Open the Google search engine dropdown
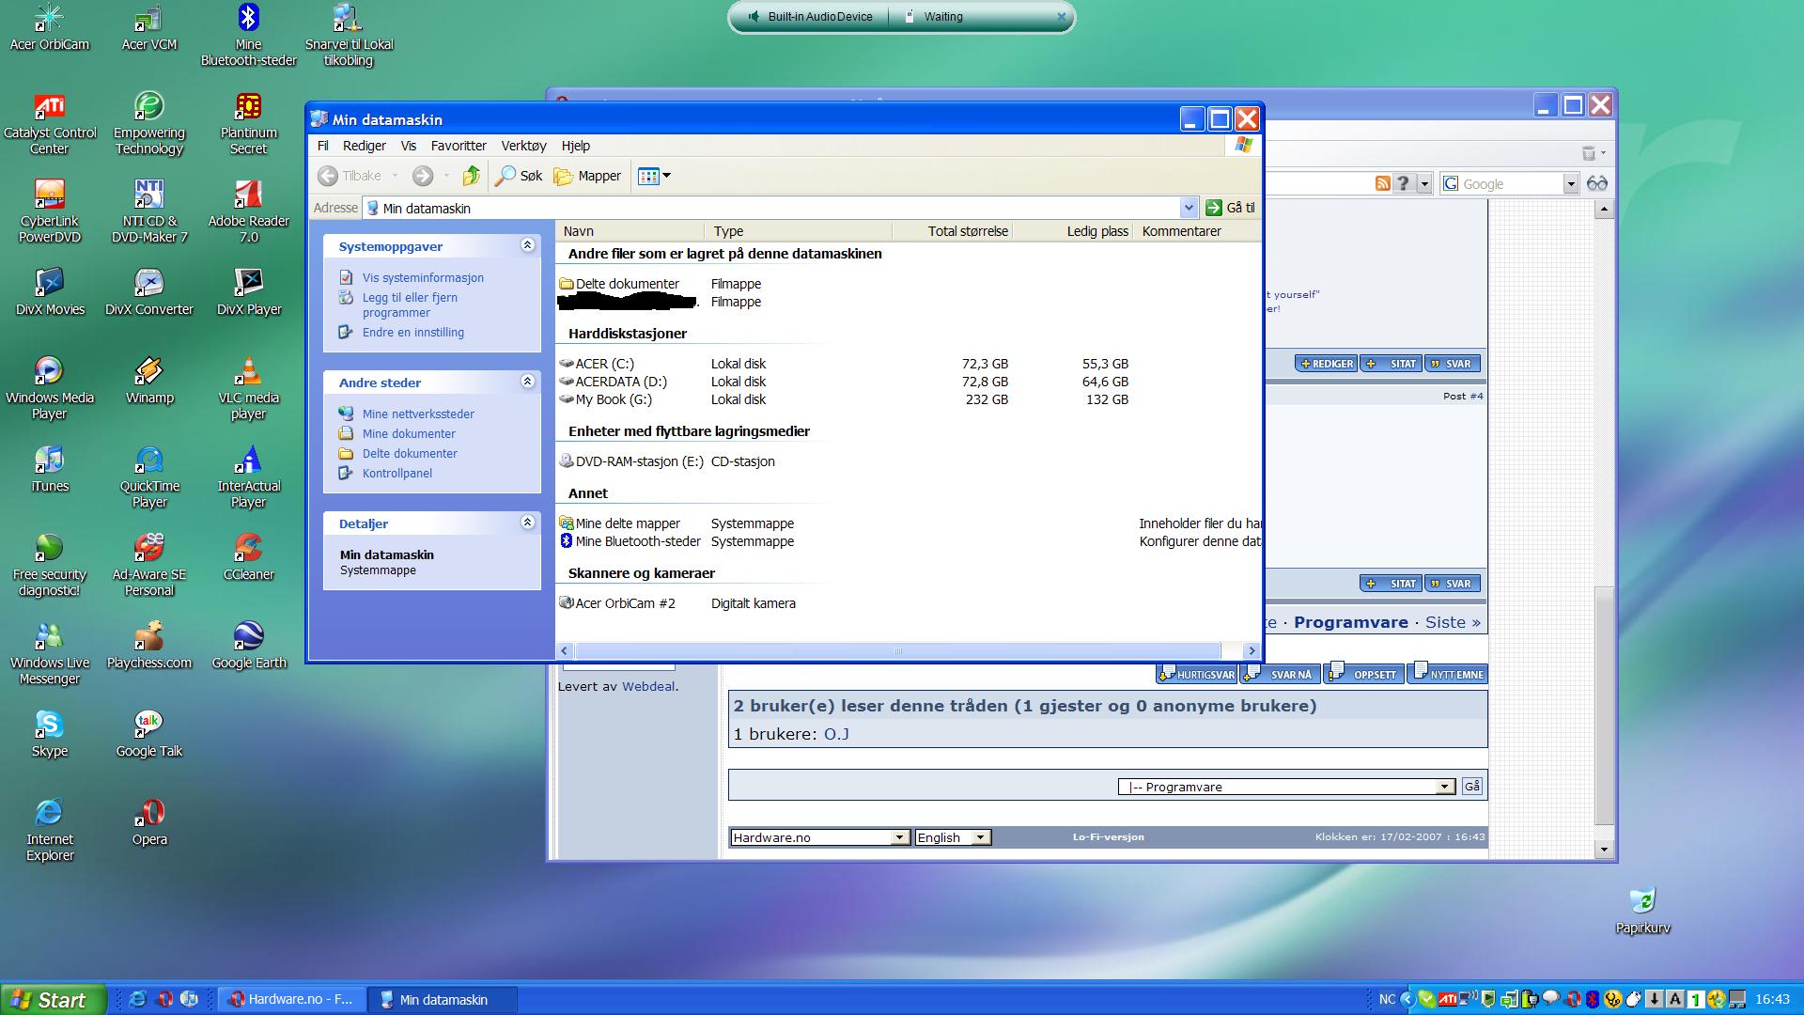 tap(1570, 184)
